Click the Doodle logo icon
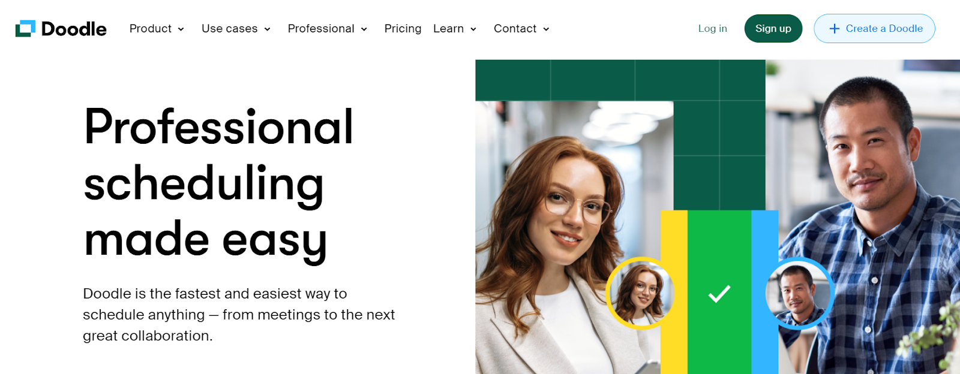This screenshot has height=374, width=960. click(x=25, y=29)
